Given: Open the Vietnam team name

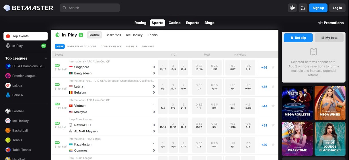Looking at the screenshot, I should point(80,106).
